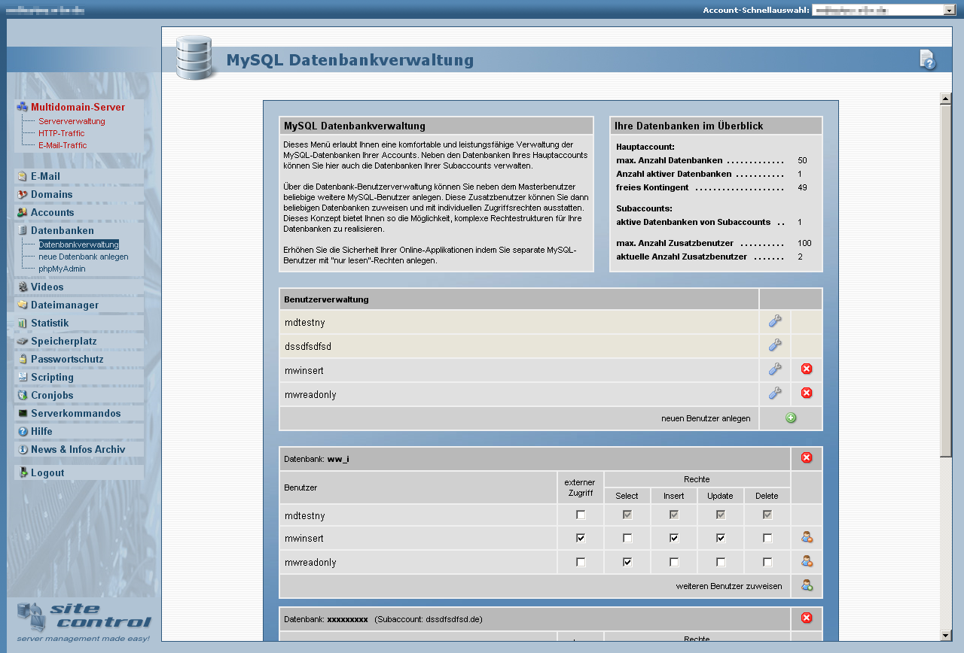Image resolution: width=964 pixels, height=653 pixels.
Task: Expand the Scripting menu section
Action: (52, 378)
